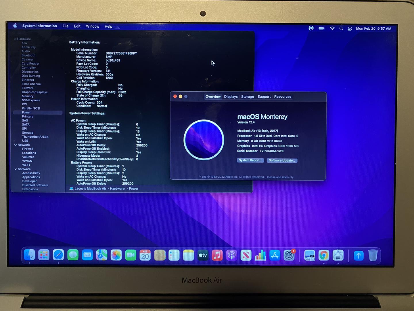Collapse the Hardware section in sidebar
This screenshot has height=311, width=414.
[15, 39]
